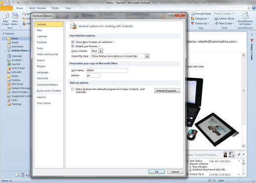This screenshot has width=256, height=183.
Task: Click the Find a Contact box
Action: [224, 14]
